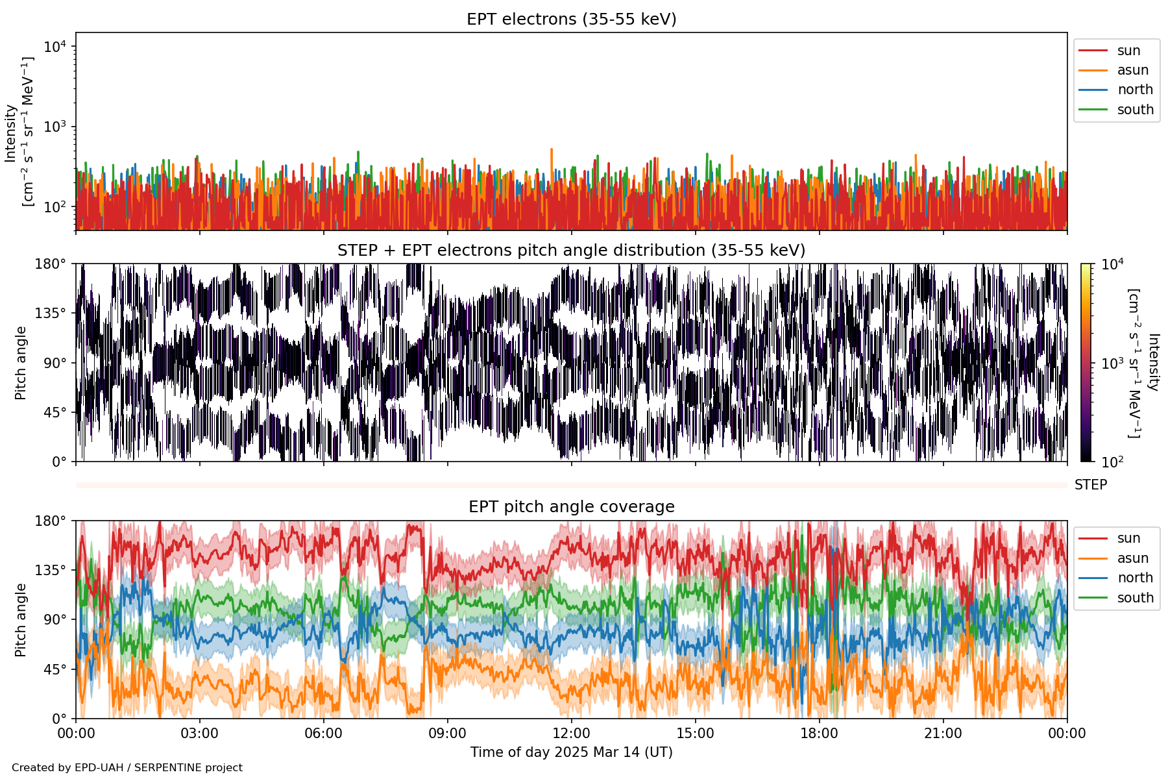Click north entry in the EPT electrons legend
Screen dimensions: 1168x779
point(1134,90)
